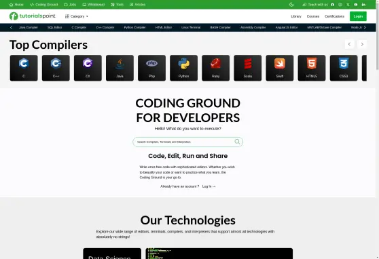Open the Library link

coord(296,16)
